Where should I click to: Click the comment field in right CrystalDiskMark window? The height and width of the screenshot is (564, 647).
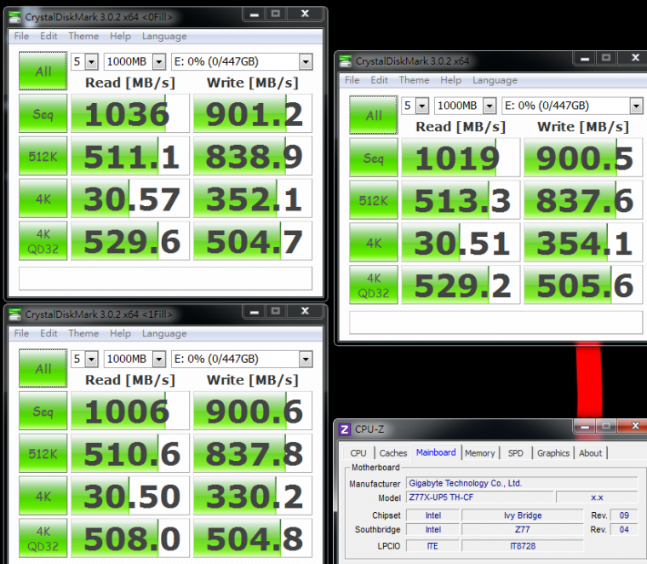pos(496,322)
